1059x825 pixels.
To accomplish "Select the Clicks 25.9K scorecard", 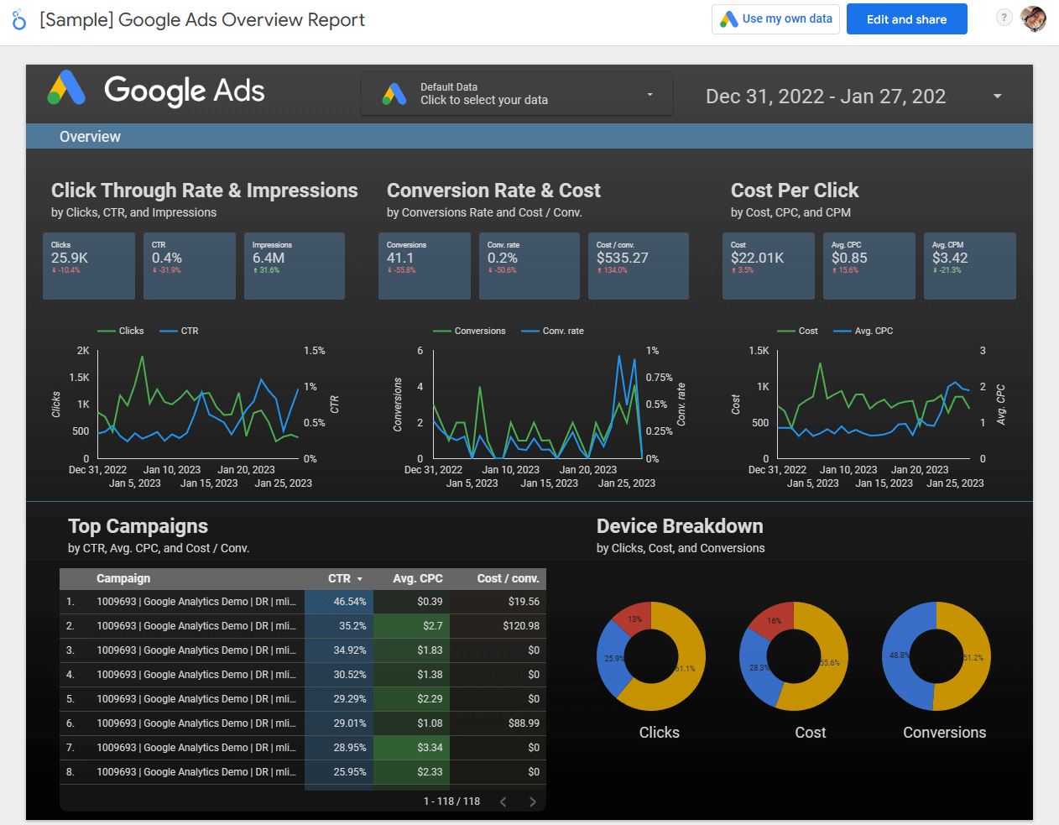I will [x=89, y=266].
